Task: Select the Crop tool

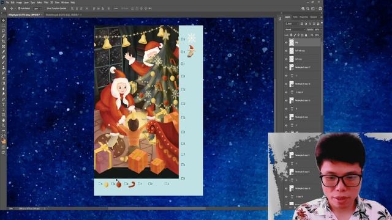Action: [x=3, y=41]
